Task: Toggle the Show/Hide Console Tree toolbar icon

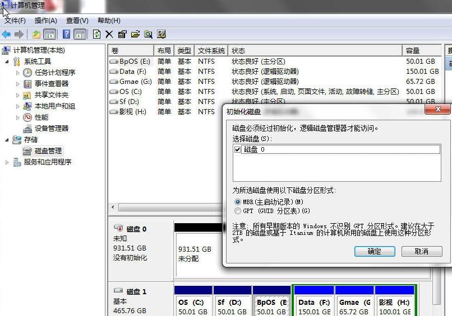Action: [x=49, y=35]
